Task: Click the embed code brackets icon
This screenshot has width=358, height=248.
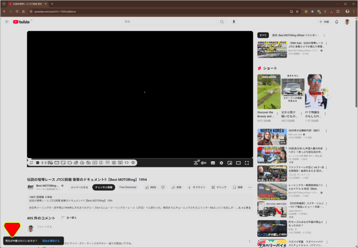Action: [127, 162]
